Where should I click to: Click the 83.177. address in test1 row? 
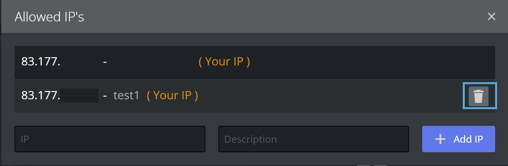[41, 96]
